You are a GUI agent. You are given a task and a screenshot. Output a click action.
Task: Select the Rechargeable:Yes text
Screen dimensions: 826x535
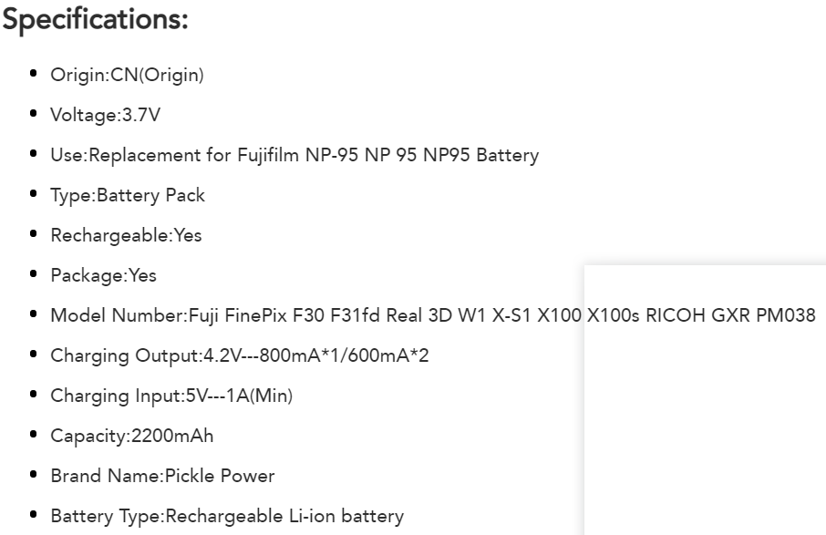pyautogui.click(x=126, y=235)
